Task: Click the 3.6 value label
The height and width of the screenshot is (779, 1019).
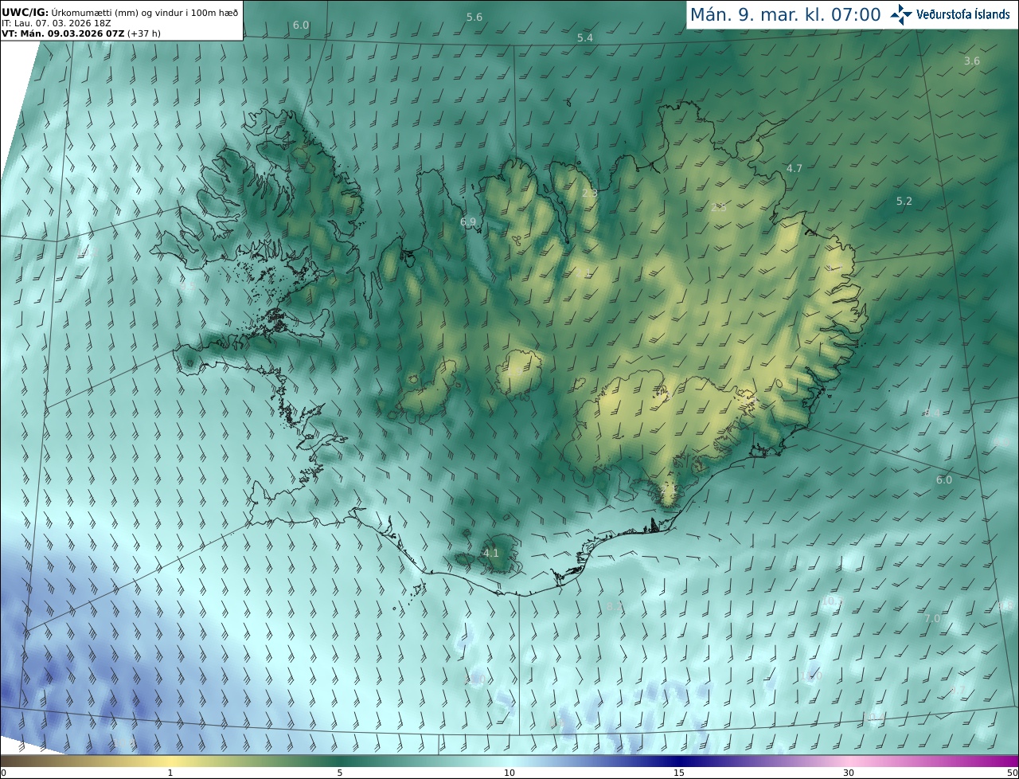Action: pyautogui.click(x=972, y=61)
